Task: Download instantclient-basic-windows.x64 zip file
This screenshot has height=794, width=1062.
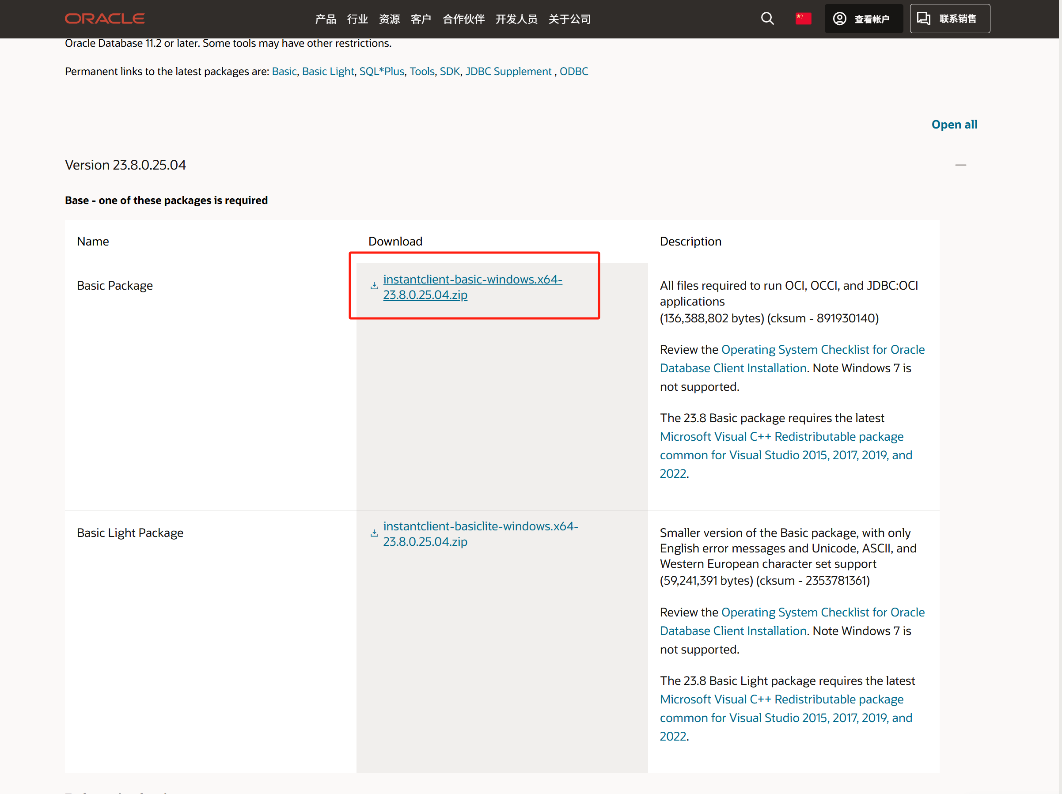Action: pos(472,287)
